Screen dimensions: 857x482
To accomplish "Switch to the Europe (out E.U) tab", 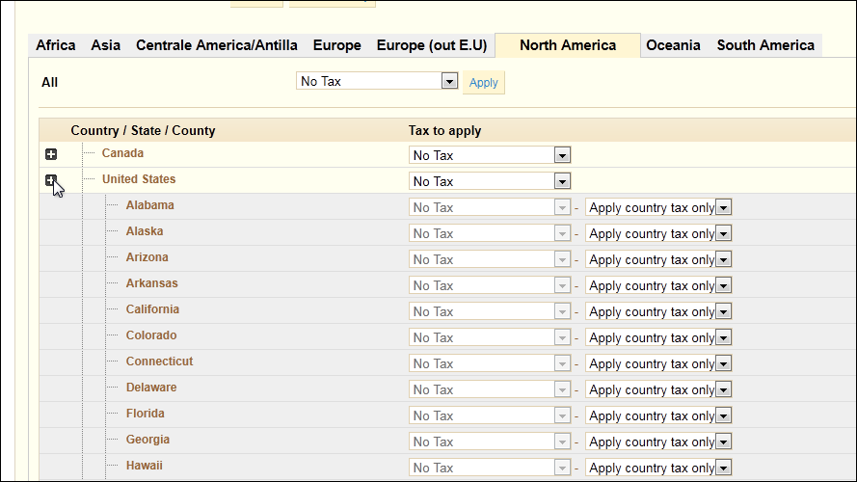I will [431, 45].
